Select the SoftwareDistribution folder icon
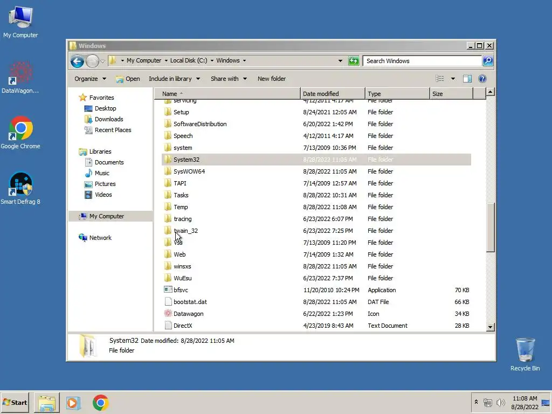Viewport: 552px width, 414px height. pyautogui.click(x=168, y=124)
